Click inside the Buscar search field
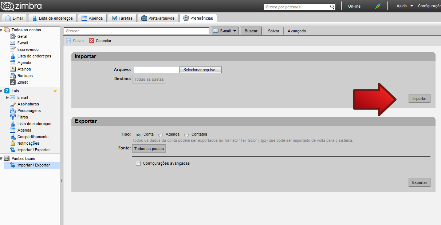This screenshot has height=225, width=441. [x=136, y=31]
